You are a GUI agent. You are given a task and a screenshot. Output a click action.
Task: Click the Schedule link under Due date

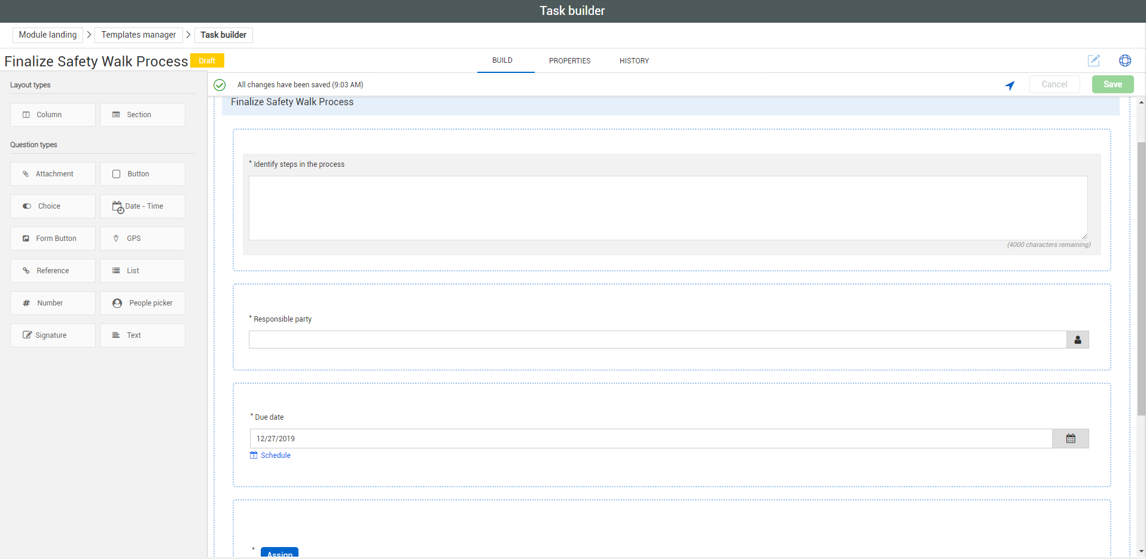click(x=275, y=456)
